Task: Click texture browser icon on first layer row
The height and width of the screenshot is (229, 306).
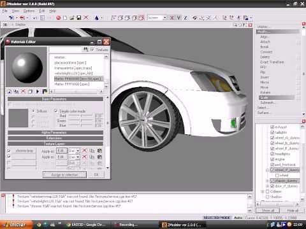Action: click(x=99, y=151)
